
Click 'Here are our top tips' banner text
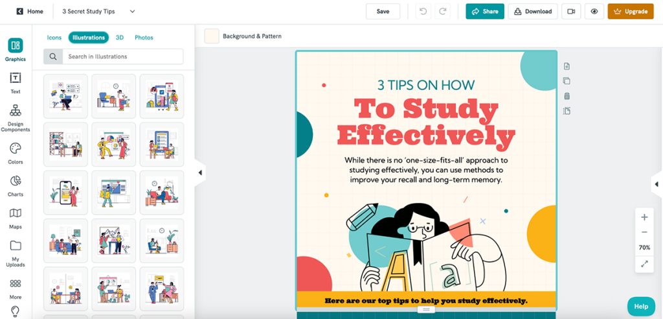point(426,301)
